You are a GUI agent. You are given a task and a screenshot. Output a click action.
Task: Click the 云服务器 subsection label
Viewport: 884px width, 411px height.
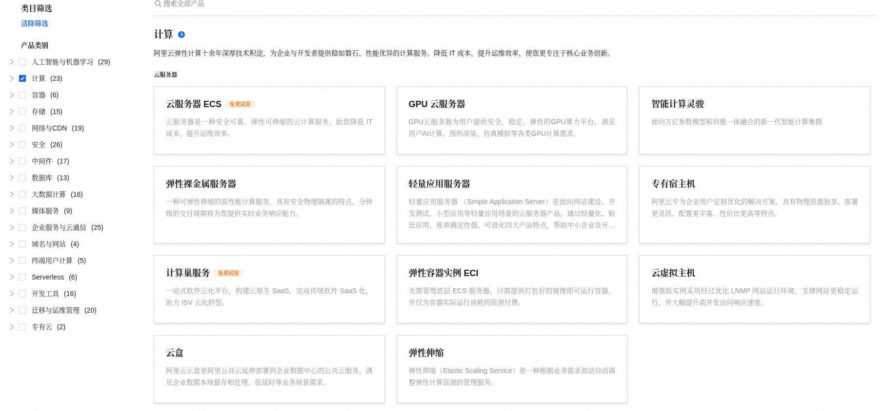click(166, 75)
